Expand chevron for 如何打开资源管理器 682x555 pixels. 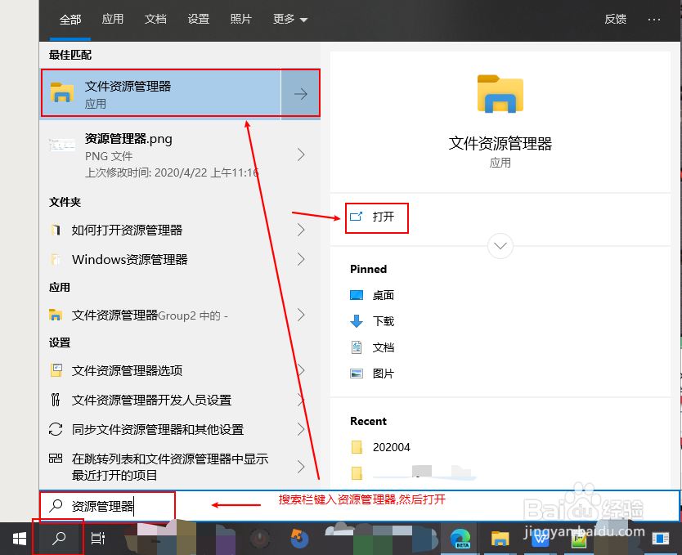301,230
